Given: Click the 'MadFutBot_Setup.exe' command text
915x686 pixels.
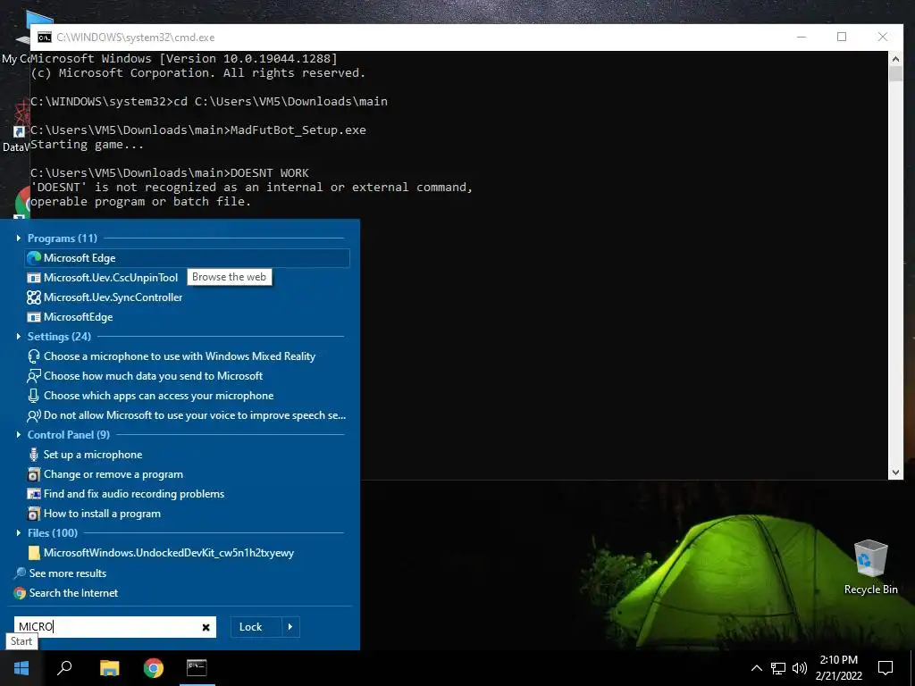Looking at the screenshot, I should pyautogui.click(x=298, y=130).
